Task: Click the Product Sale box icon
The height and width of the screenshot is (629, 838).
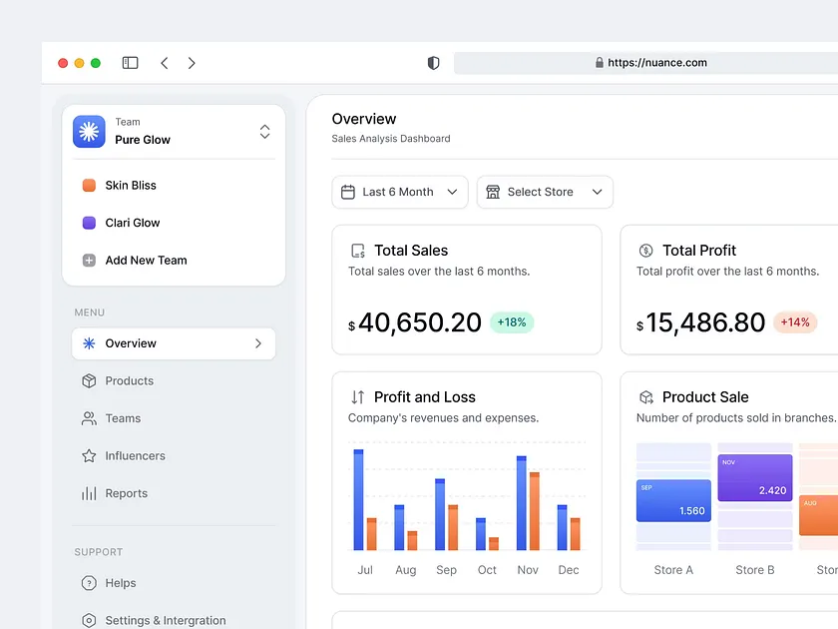Action: tap(646, 397)
